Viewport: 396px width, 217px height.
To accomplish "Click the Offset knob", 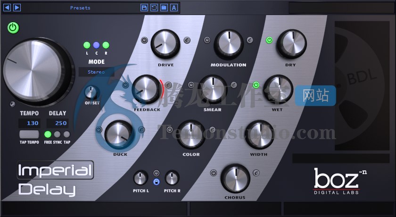I will (91, 93).
